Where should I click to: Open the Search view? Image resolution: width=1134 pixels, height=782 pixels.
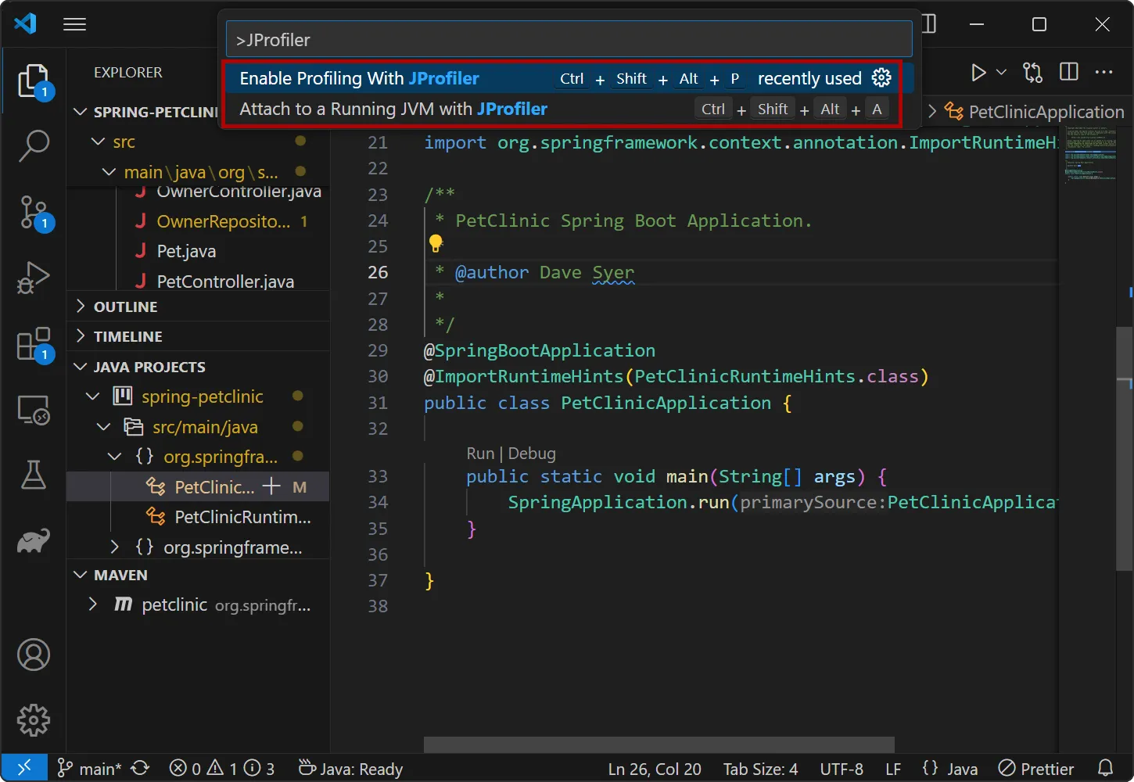click(x=34, y=146)
